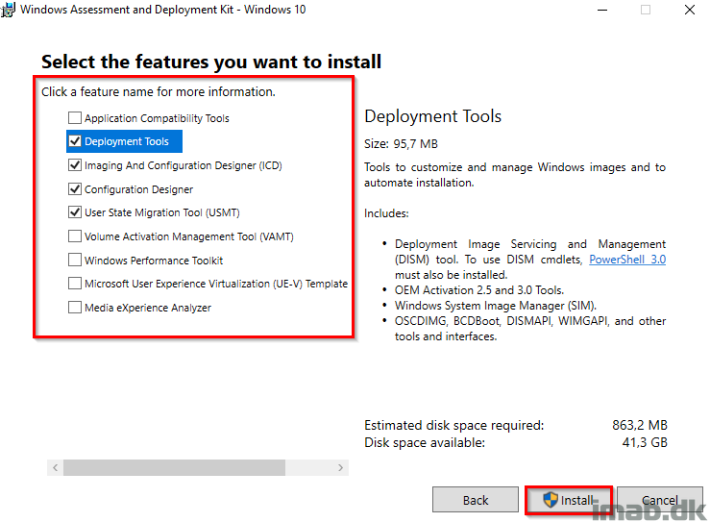
Task: Check Volume Activation Management Tool (VAMT) checkbox
Action: pos(75,236)
